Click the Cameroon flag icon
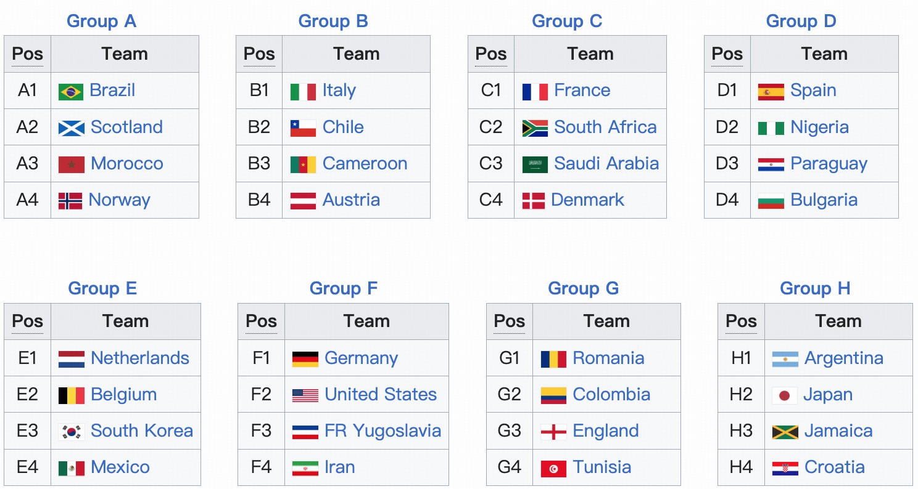The image size is (918, 489). pos(303,164)
